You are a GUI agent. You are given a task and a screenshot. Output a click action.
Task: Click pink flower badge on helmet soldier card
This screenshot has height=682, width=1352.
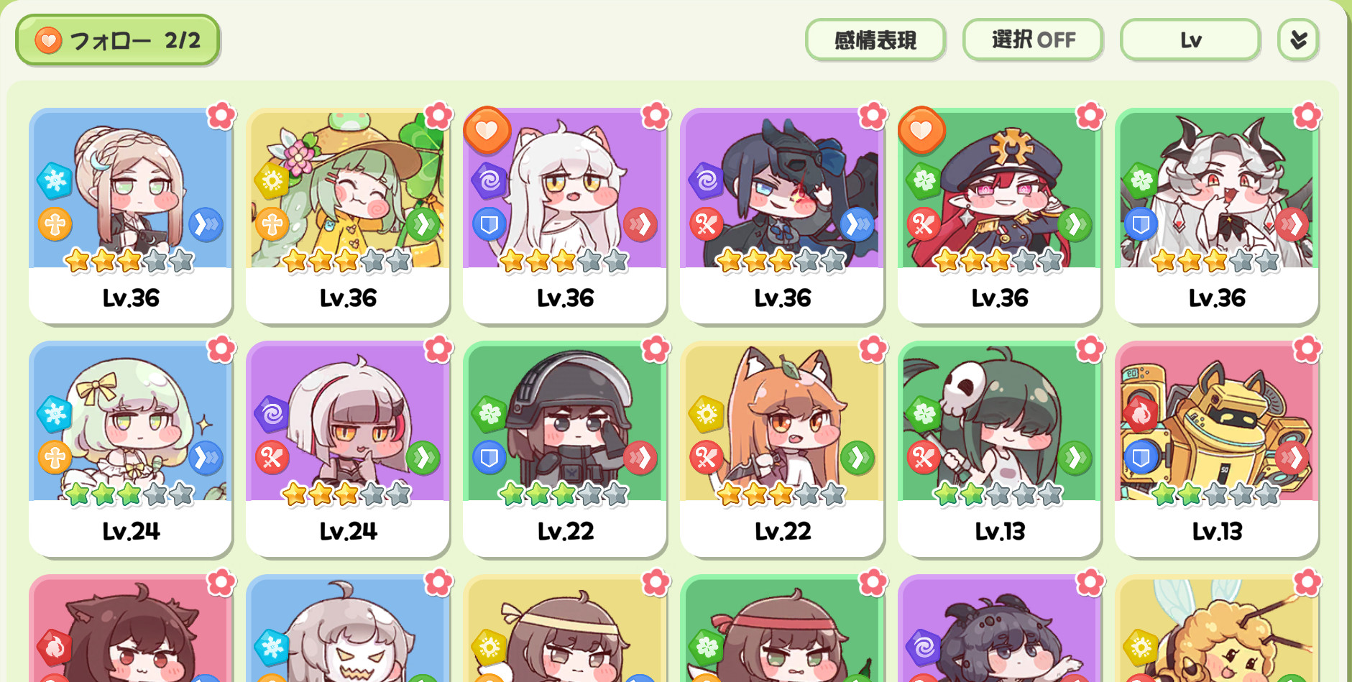pyautogui.click(x=656, y=349)
